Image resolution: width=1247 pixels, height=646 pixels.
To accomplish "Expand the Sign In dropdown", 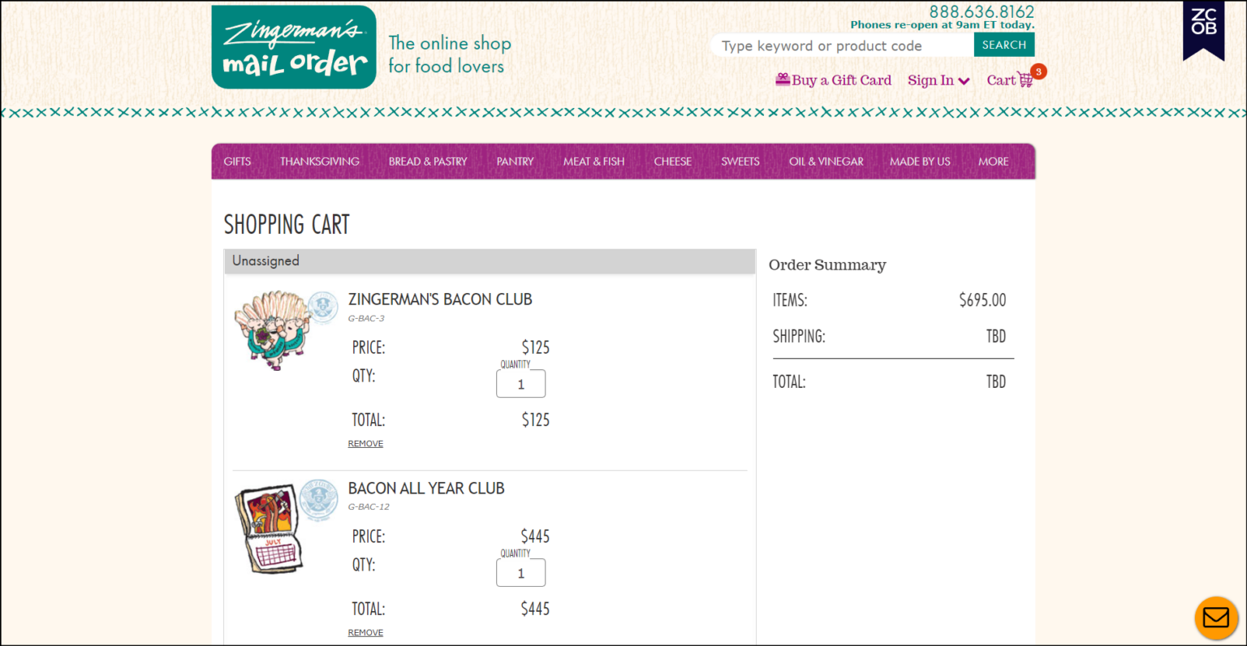I will tap(938, 80).
